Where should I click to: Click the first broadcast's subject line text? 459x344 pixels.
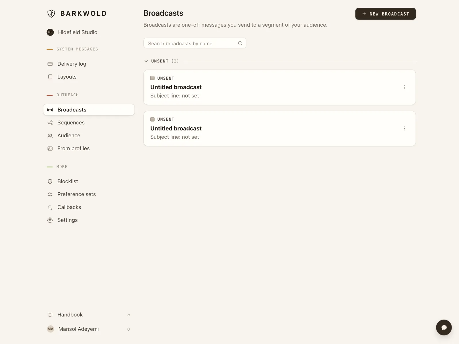174,96
